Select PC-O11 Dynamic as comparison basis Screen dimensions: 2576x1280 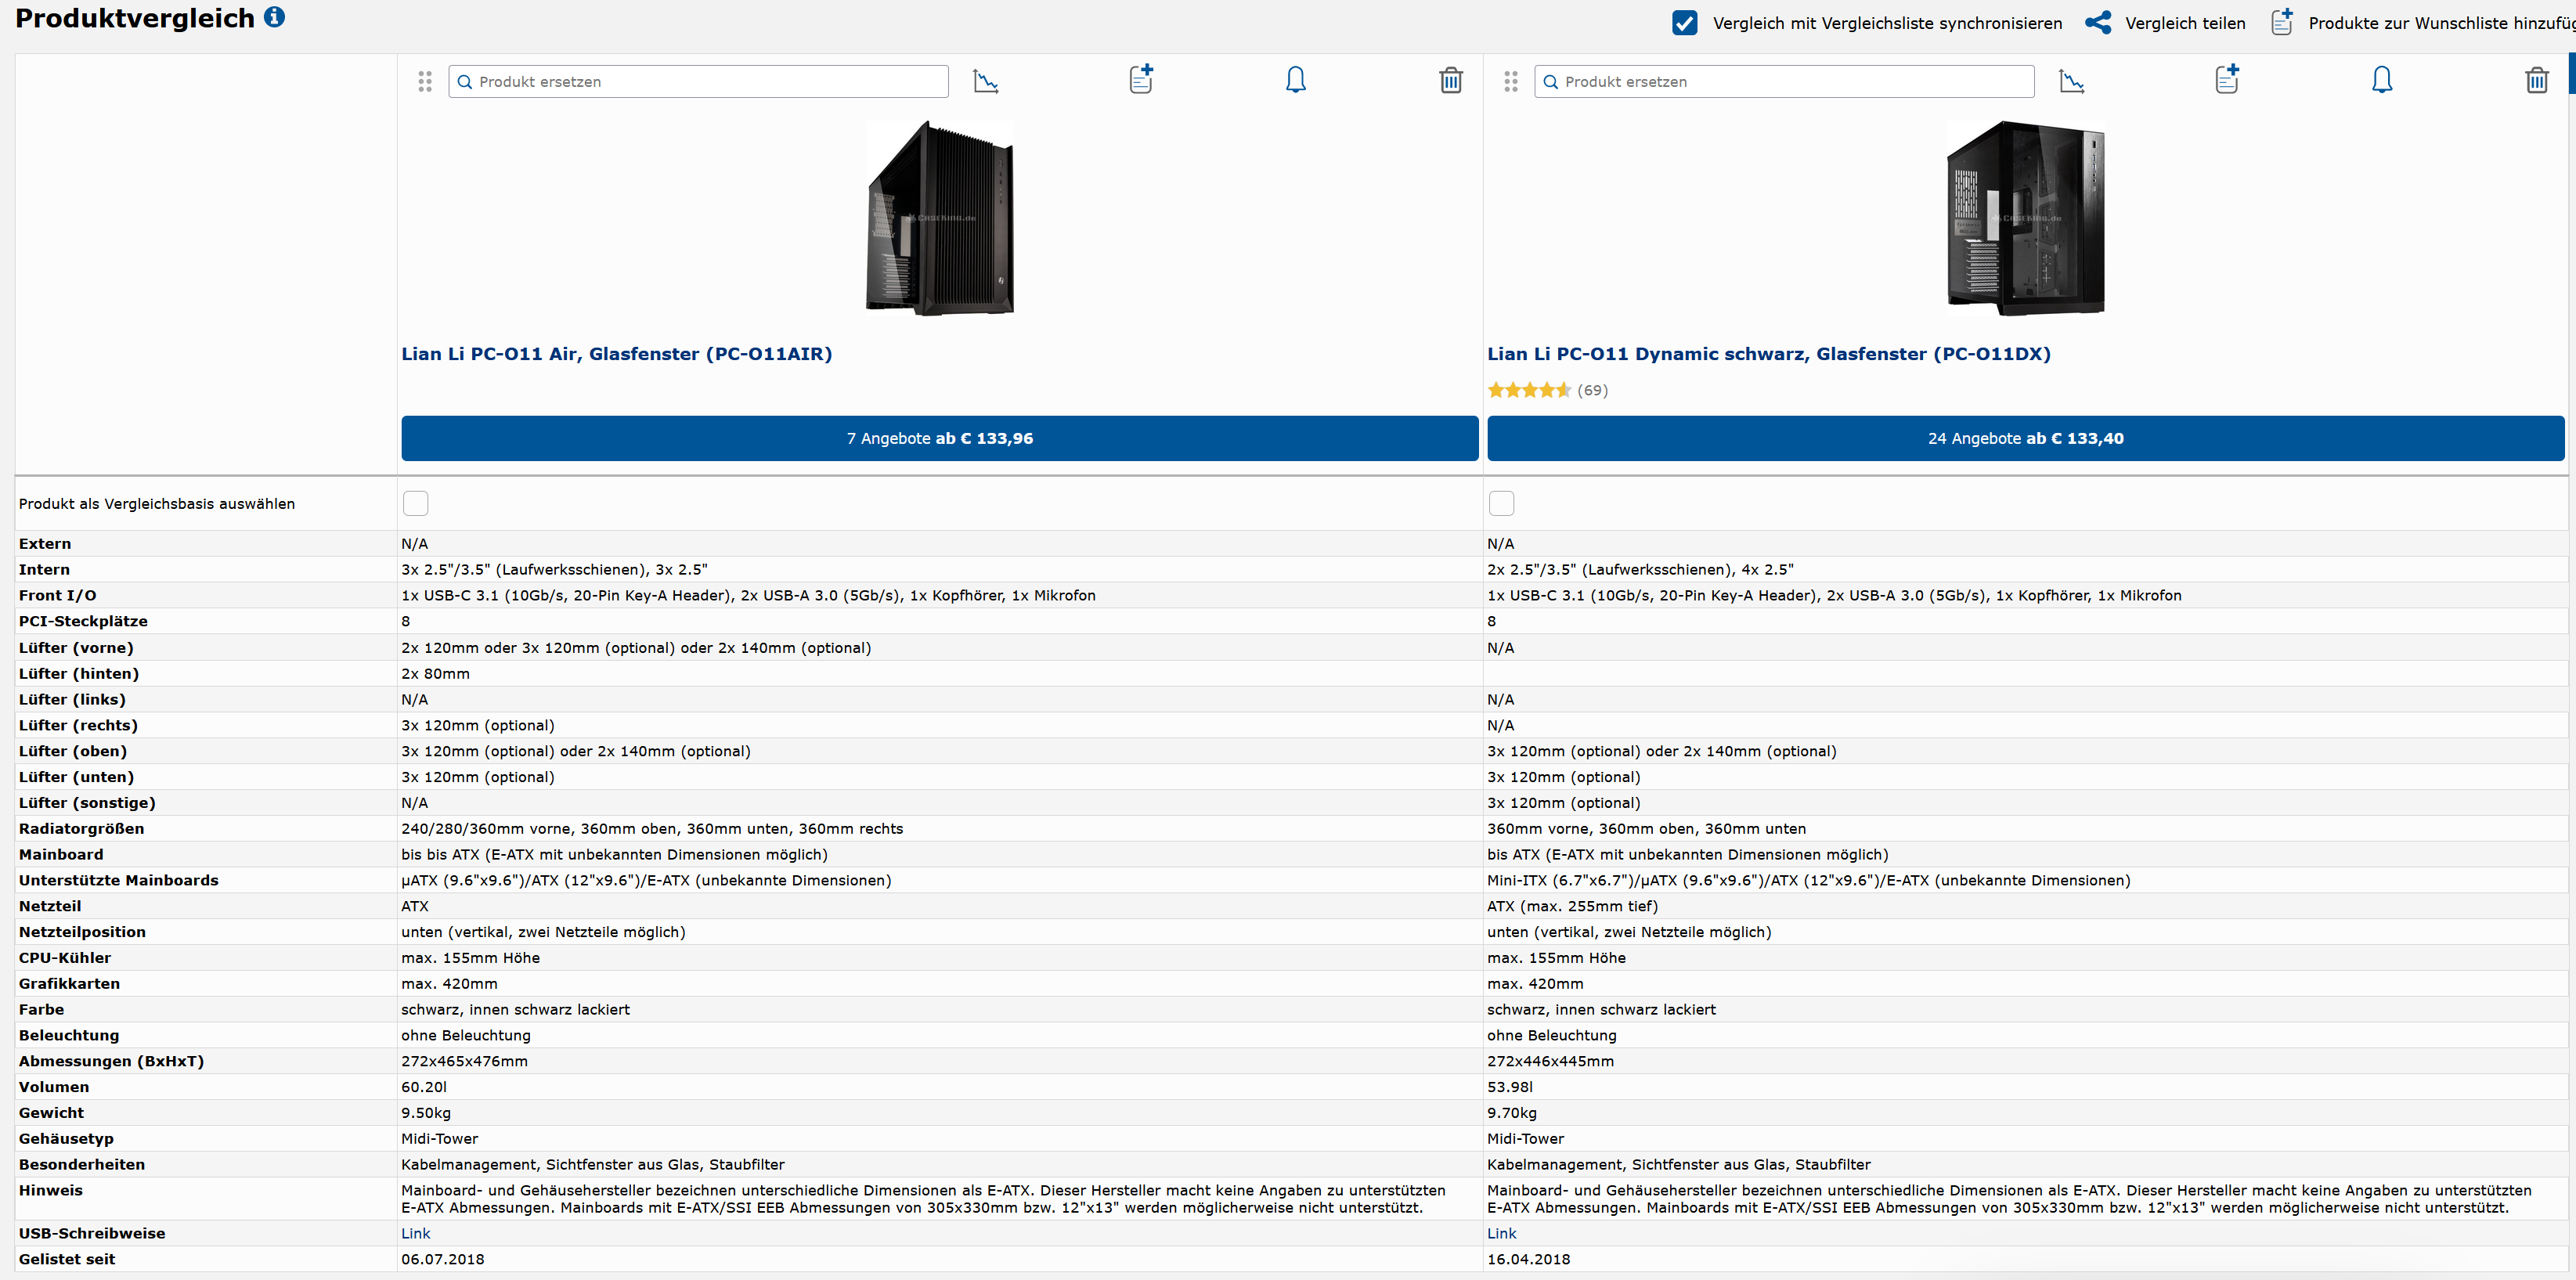1501,503
